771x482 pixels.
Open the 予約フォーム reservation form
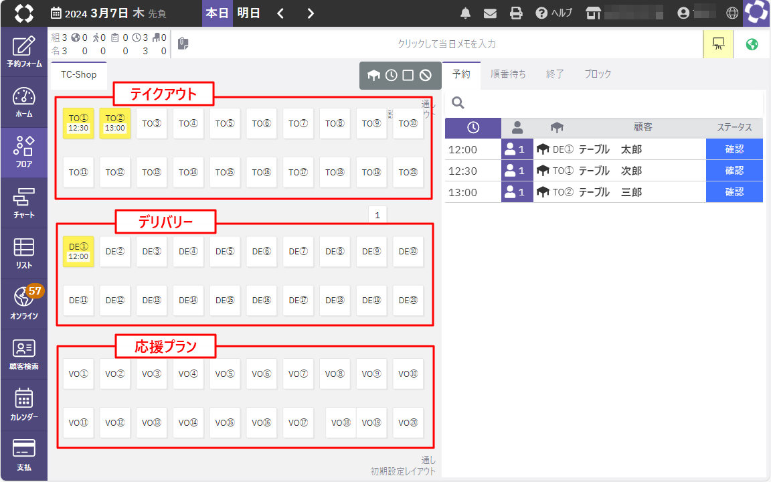(x=23, y=52)
